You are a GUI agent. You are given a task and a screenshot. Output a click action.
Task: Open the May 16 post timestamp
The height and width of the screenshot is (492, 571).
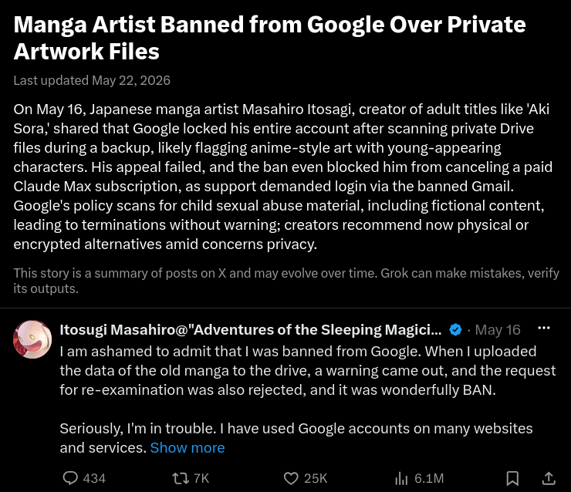pyautogui.click(x=498, y=330)
